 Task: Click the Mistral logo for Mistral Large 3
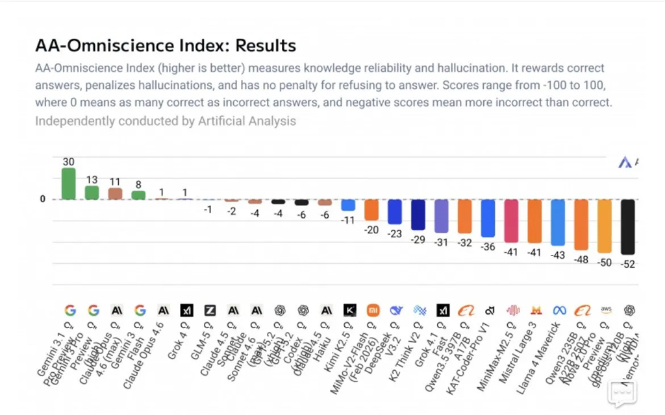[x=536, y=310]
